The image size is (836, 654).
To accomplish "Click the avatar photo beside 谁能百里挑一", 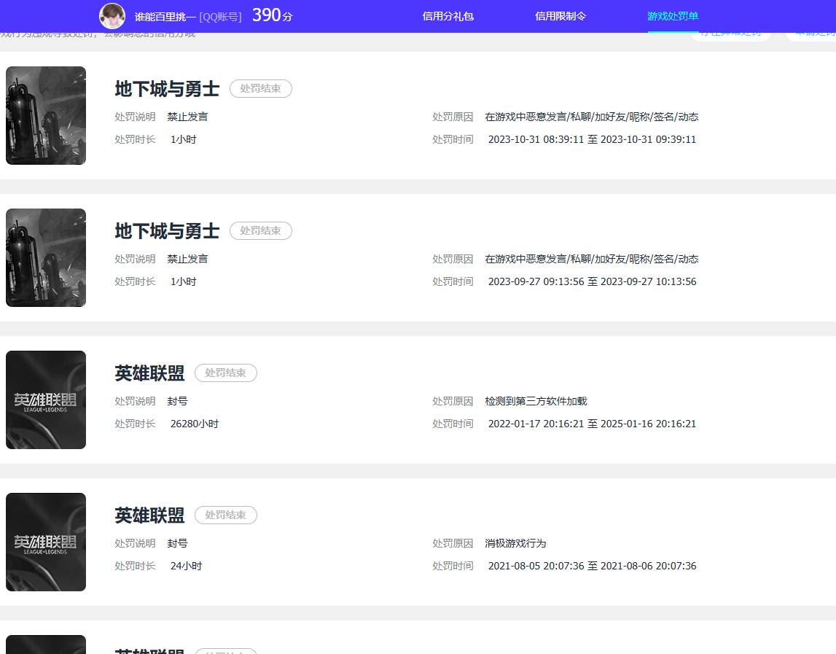I will [113, 16].
